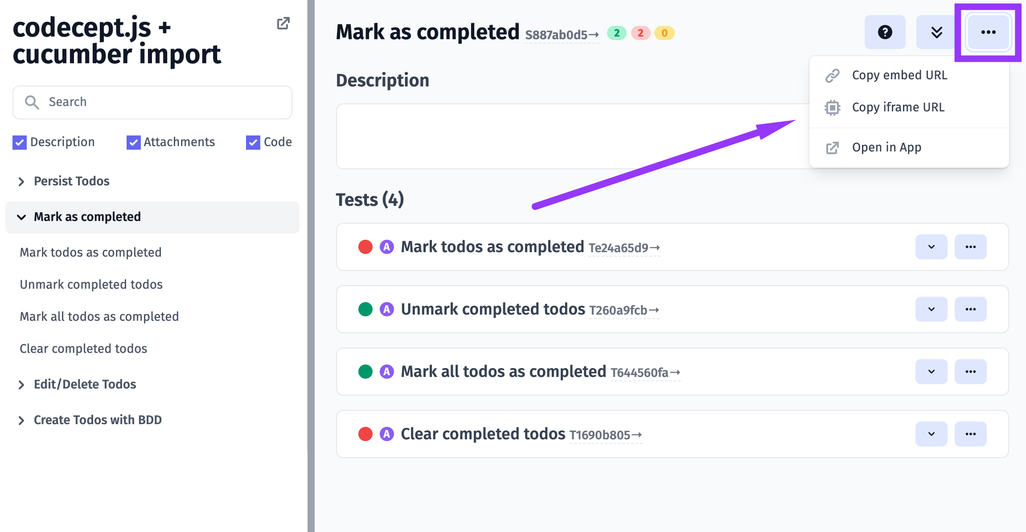Click green passed status dot of Unmark completed todos
Viewport: 1026px width, 532px height.
[365, 309]
